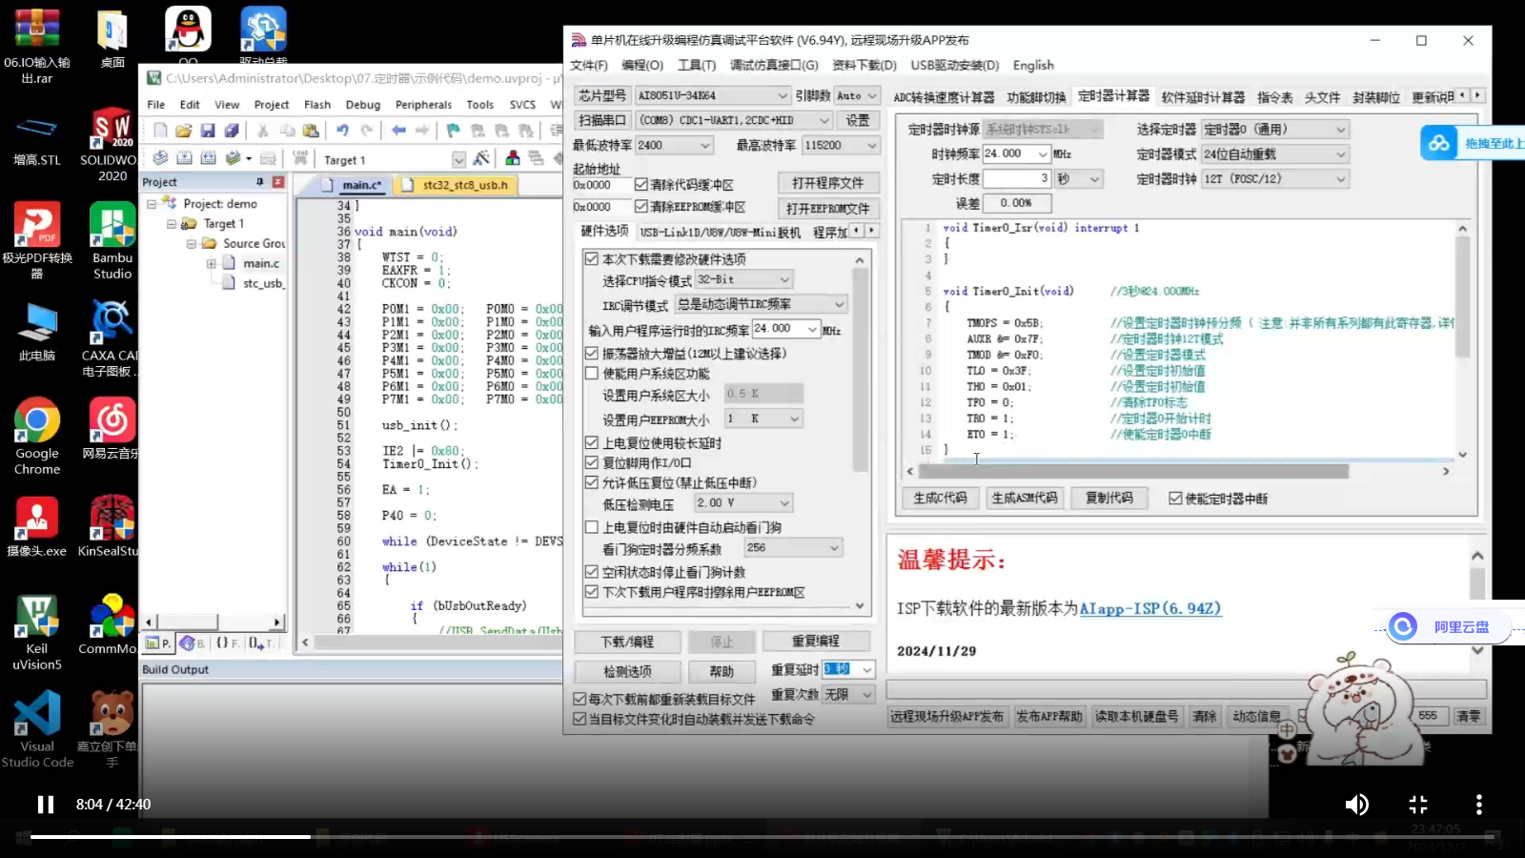Click the Insert Bookmark flag icon in Keil
The height and width of the screenshot is (858, 1525).
(453, 131)
